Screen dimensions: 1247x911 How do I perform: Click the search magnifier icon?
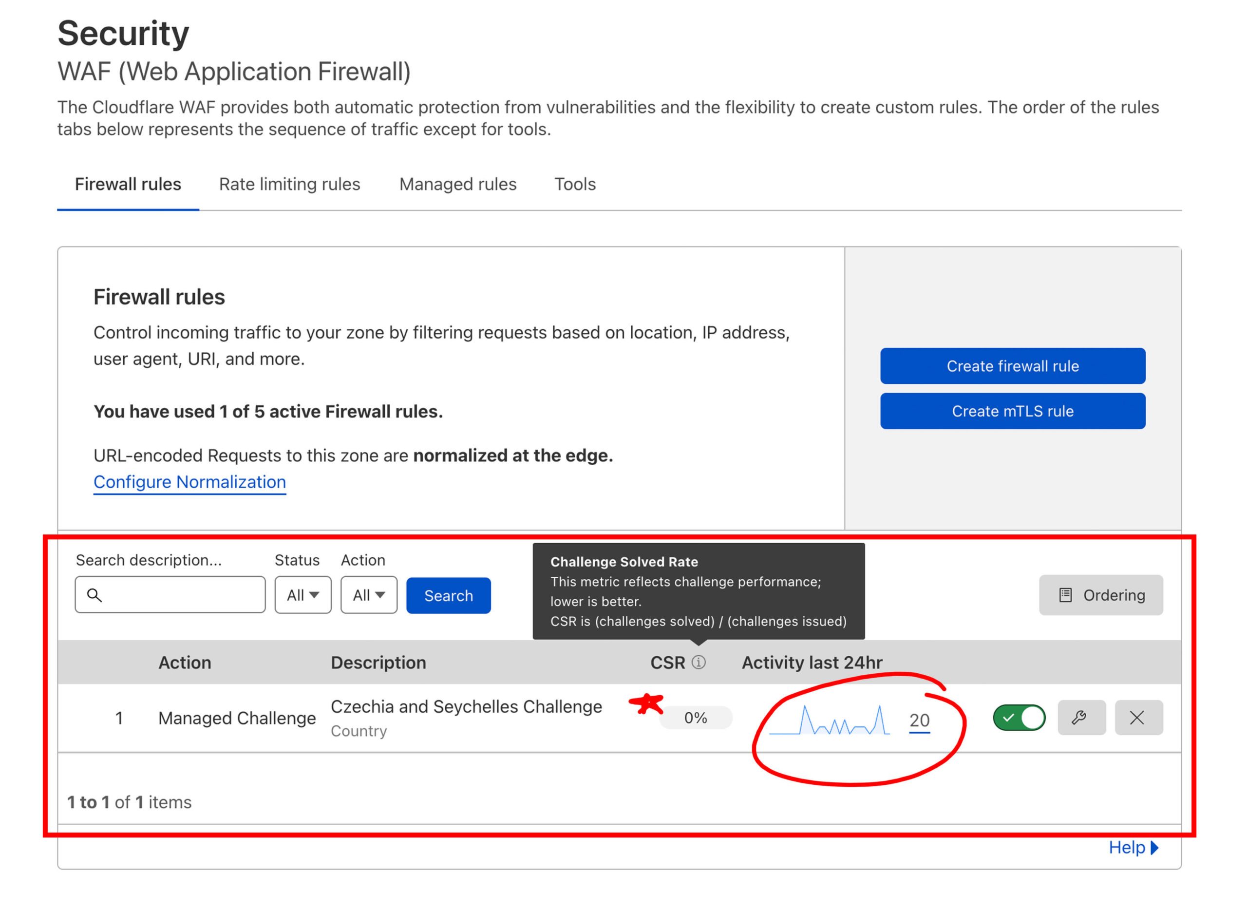pyautogui.click(x=94, y=595)
